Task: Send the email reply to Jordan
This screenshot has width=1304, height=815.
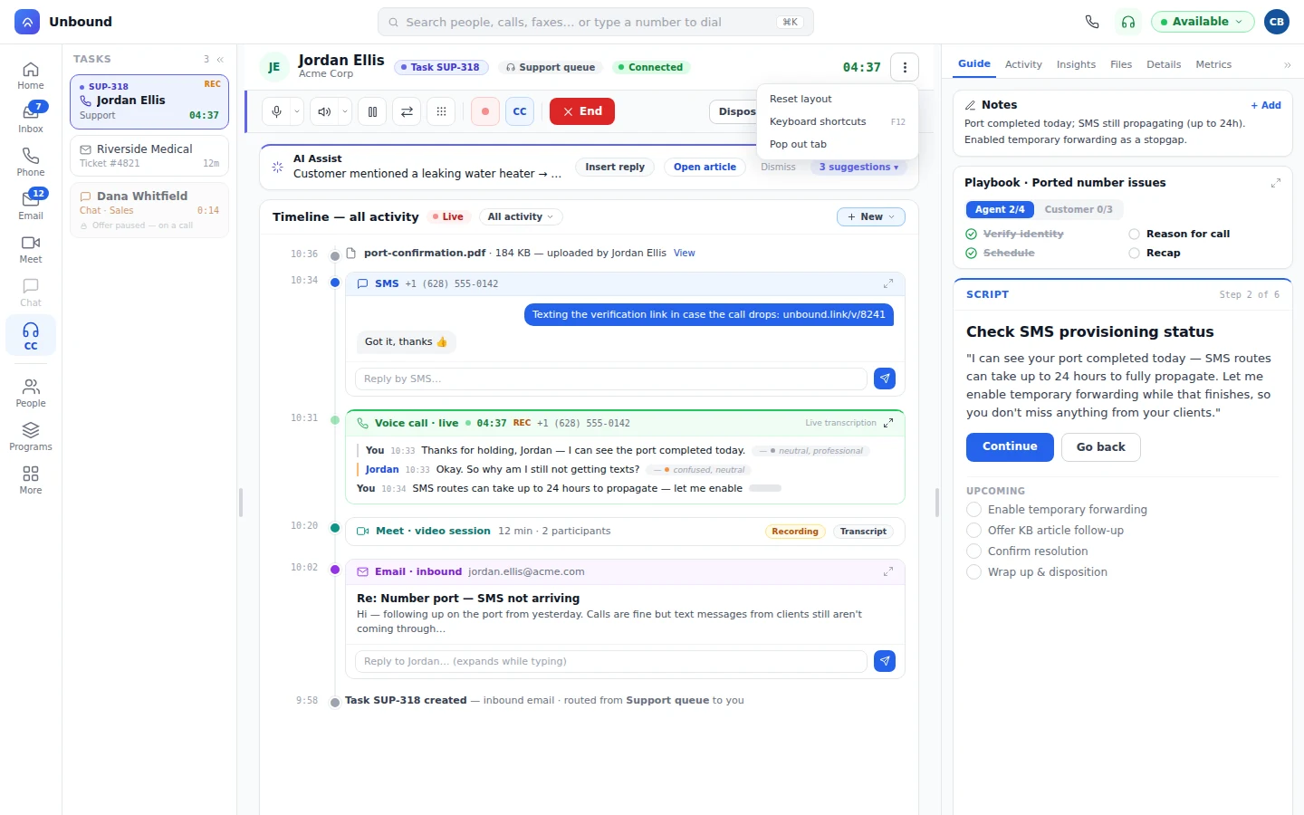Action: click(885, 661)
